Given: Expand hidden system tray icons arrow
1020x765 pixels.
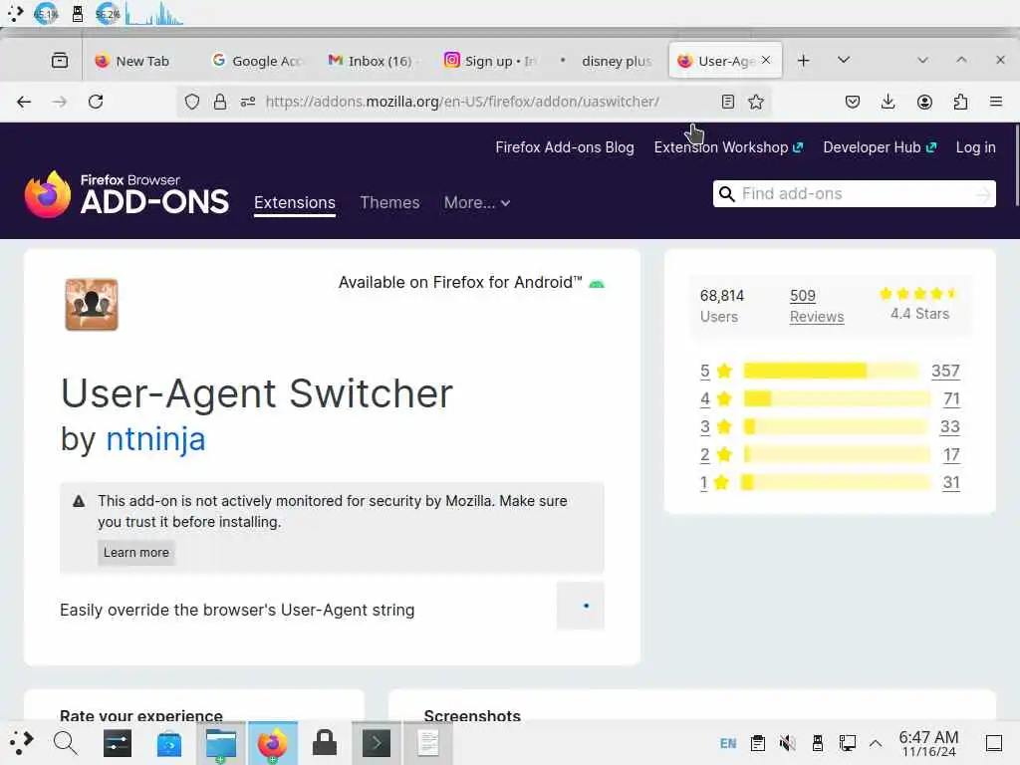Looking at the screenshot, I should (876, 743).
